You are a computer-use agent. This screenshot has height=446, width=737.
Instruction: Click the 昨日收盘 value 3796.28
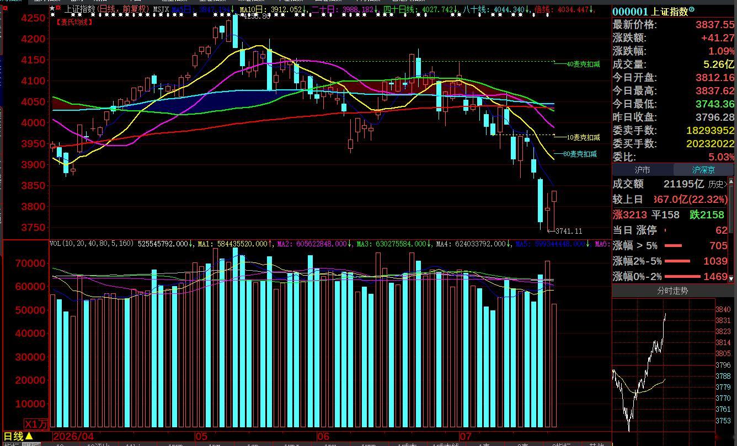point(715,117)
